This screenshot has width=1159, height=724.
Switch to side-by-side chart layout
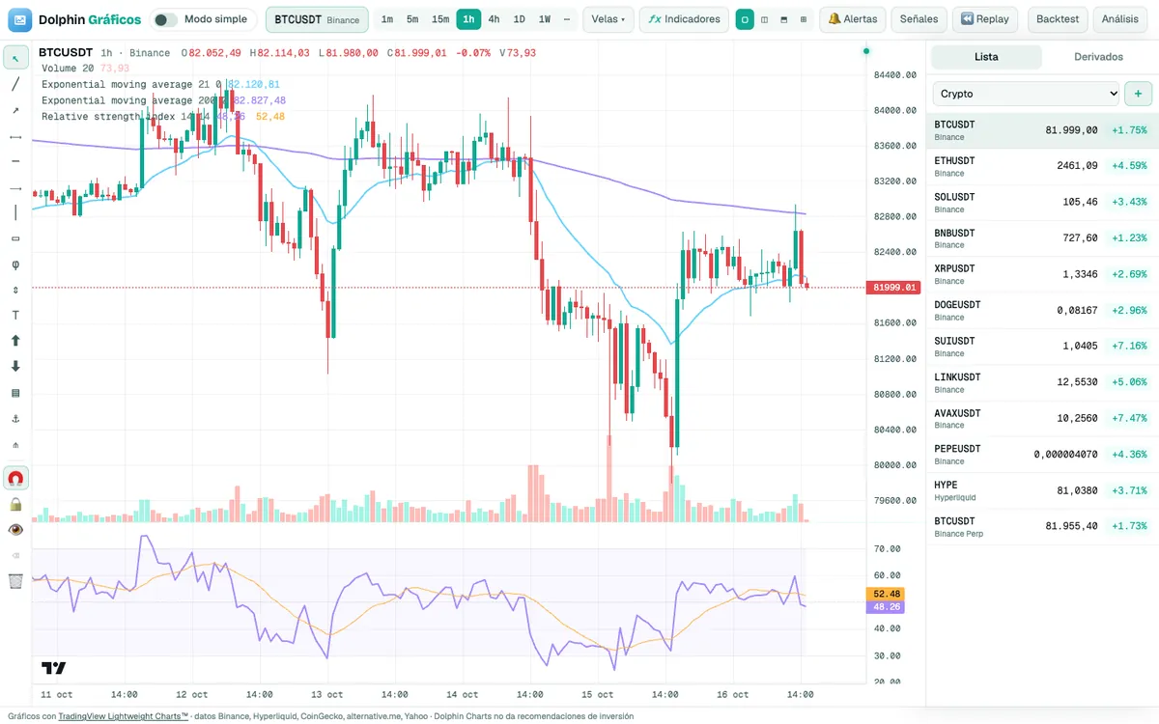764,19
